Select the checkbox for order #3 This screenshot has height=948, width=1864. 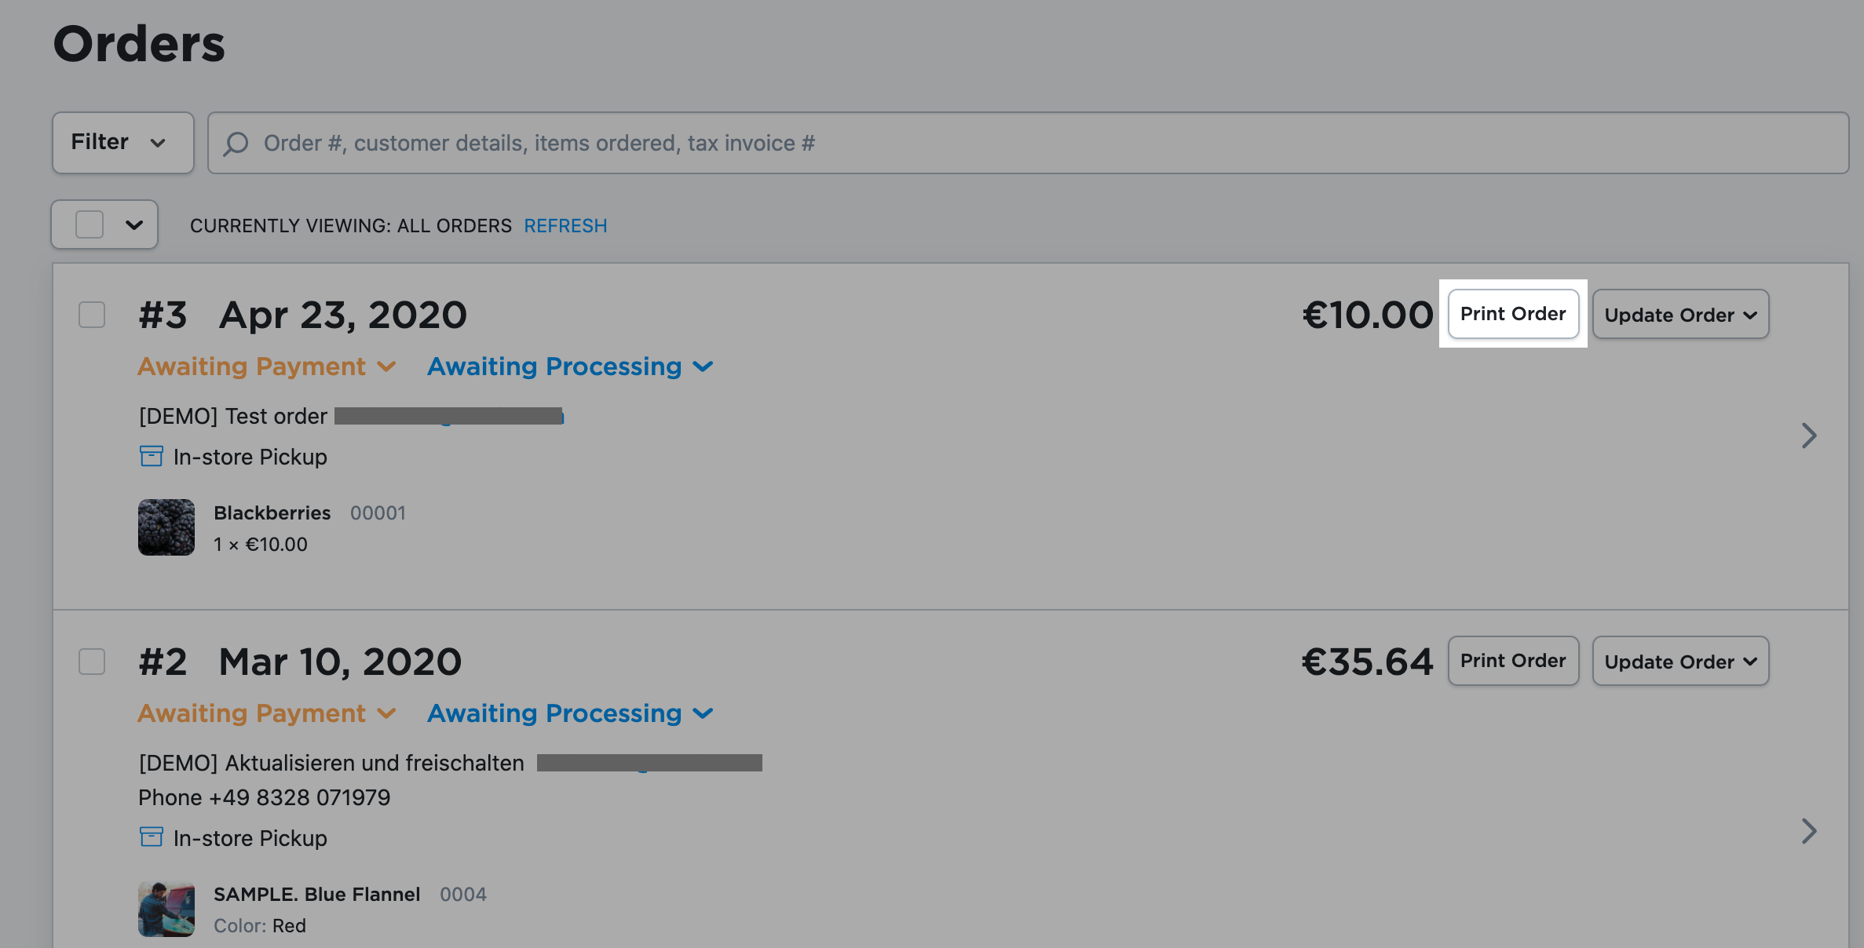click(x=92, y=315)
